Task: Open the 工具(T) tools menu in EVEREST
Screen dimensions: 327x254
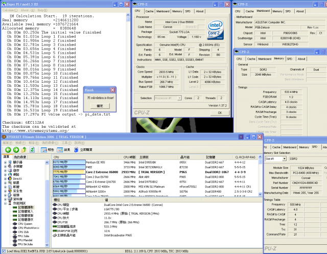Action: [x=66, y=143]
